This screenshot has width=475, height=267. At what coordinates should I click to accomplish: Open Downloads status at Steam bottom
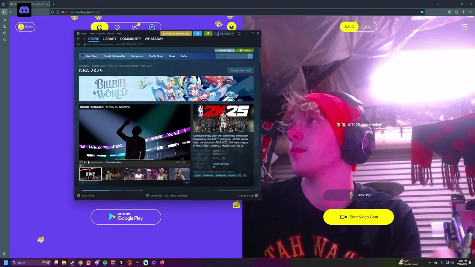point(166,195)
